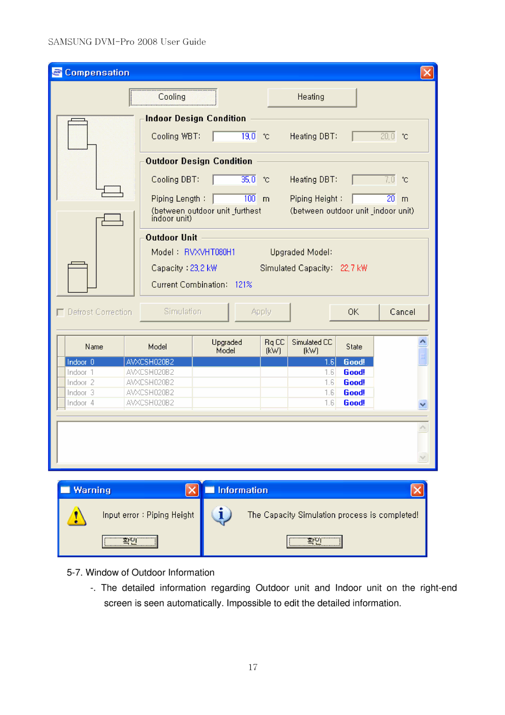Select the Cooling mode button
This screenshot has width=505, height=715.
tap(173, 97)
